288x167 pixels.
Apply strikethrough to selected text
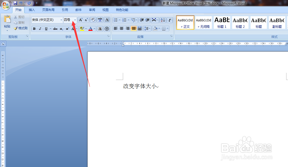(55, 29)
